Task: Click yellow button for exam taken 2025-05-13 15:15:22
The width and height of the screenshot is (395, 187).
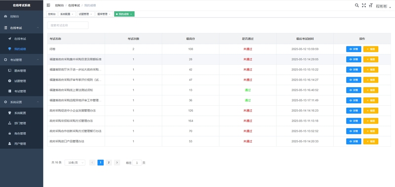Action: pyautogui.click(x=371, y=69)
